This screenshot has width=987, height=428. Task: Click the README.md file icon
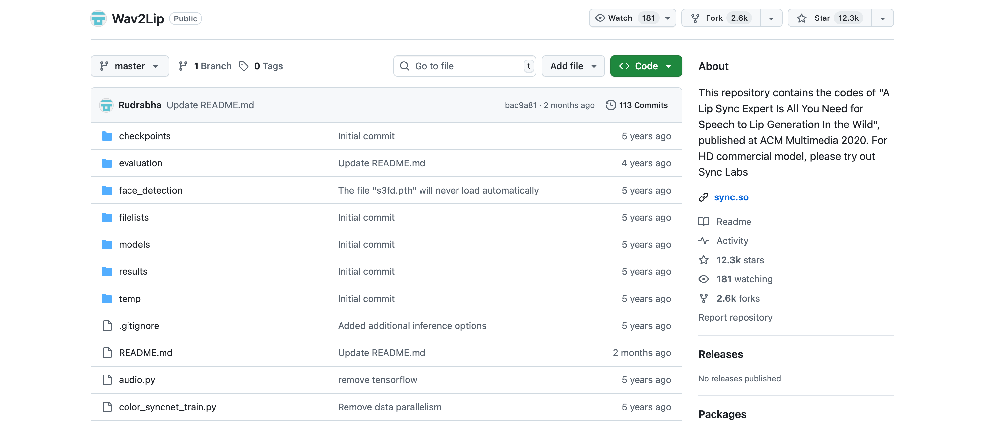tap(107, 352)
